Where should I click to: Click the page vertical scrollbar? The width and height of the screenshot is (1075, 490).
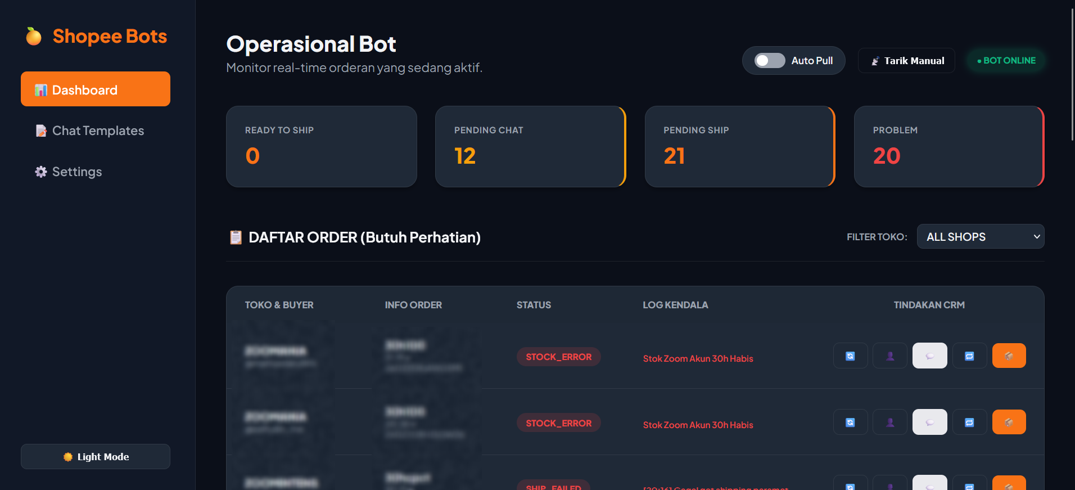coord(1072,73)
